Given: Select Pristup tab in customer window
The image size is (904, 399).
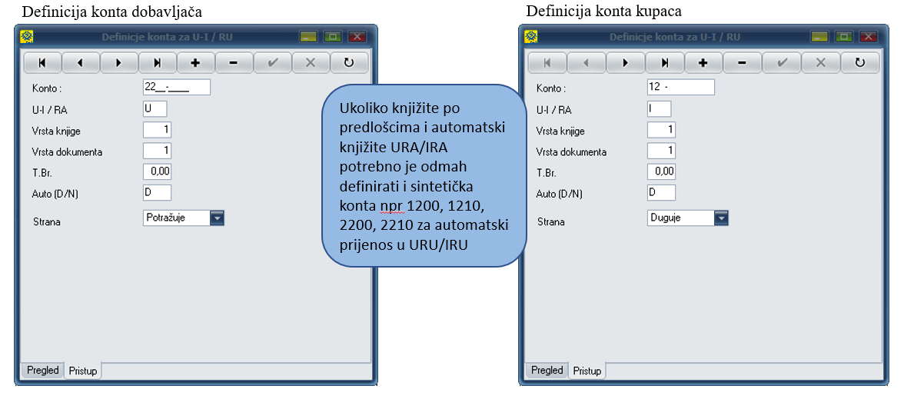Looking at the screenshot, I should tap(587, 371).
